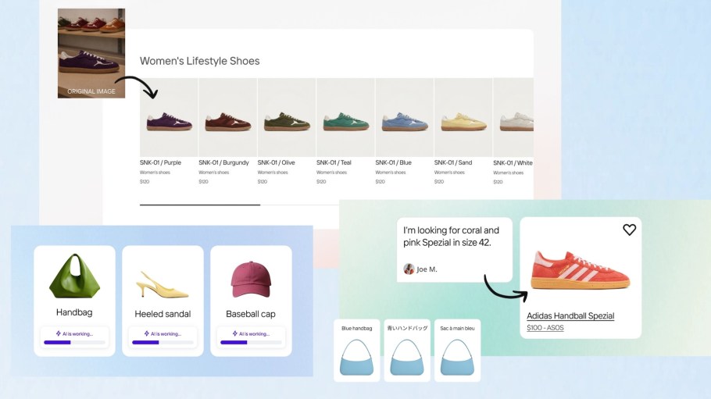Click the heart favorite icon on Adidas card
This screenshot has width=711, height=399.
pyautogui.click(x=629, y=230)
